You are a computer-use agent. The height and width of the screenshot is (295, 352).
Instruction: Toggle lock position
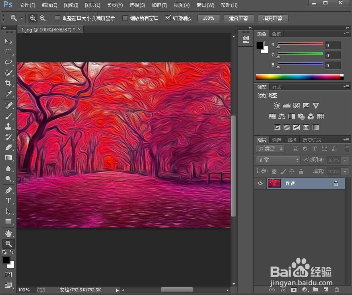292,171
